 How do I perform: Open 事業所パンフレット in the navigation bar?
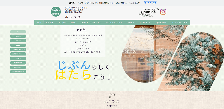[114, 23]
